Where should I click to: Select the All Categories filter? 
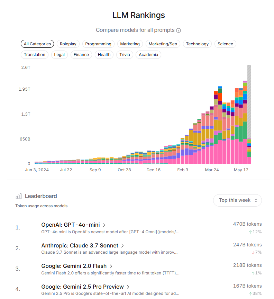[x=37, y=44]
